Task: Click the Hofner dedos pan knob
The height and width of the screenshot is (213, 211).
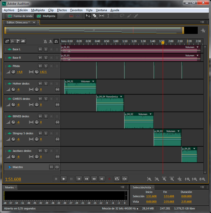Action: click(x=37, y=89)
